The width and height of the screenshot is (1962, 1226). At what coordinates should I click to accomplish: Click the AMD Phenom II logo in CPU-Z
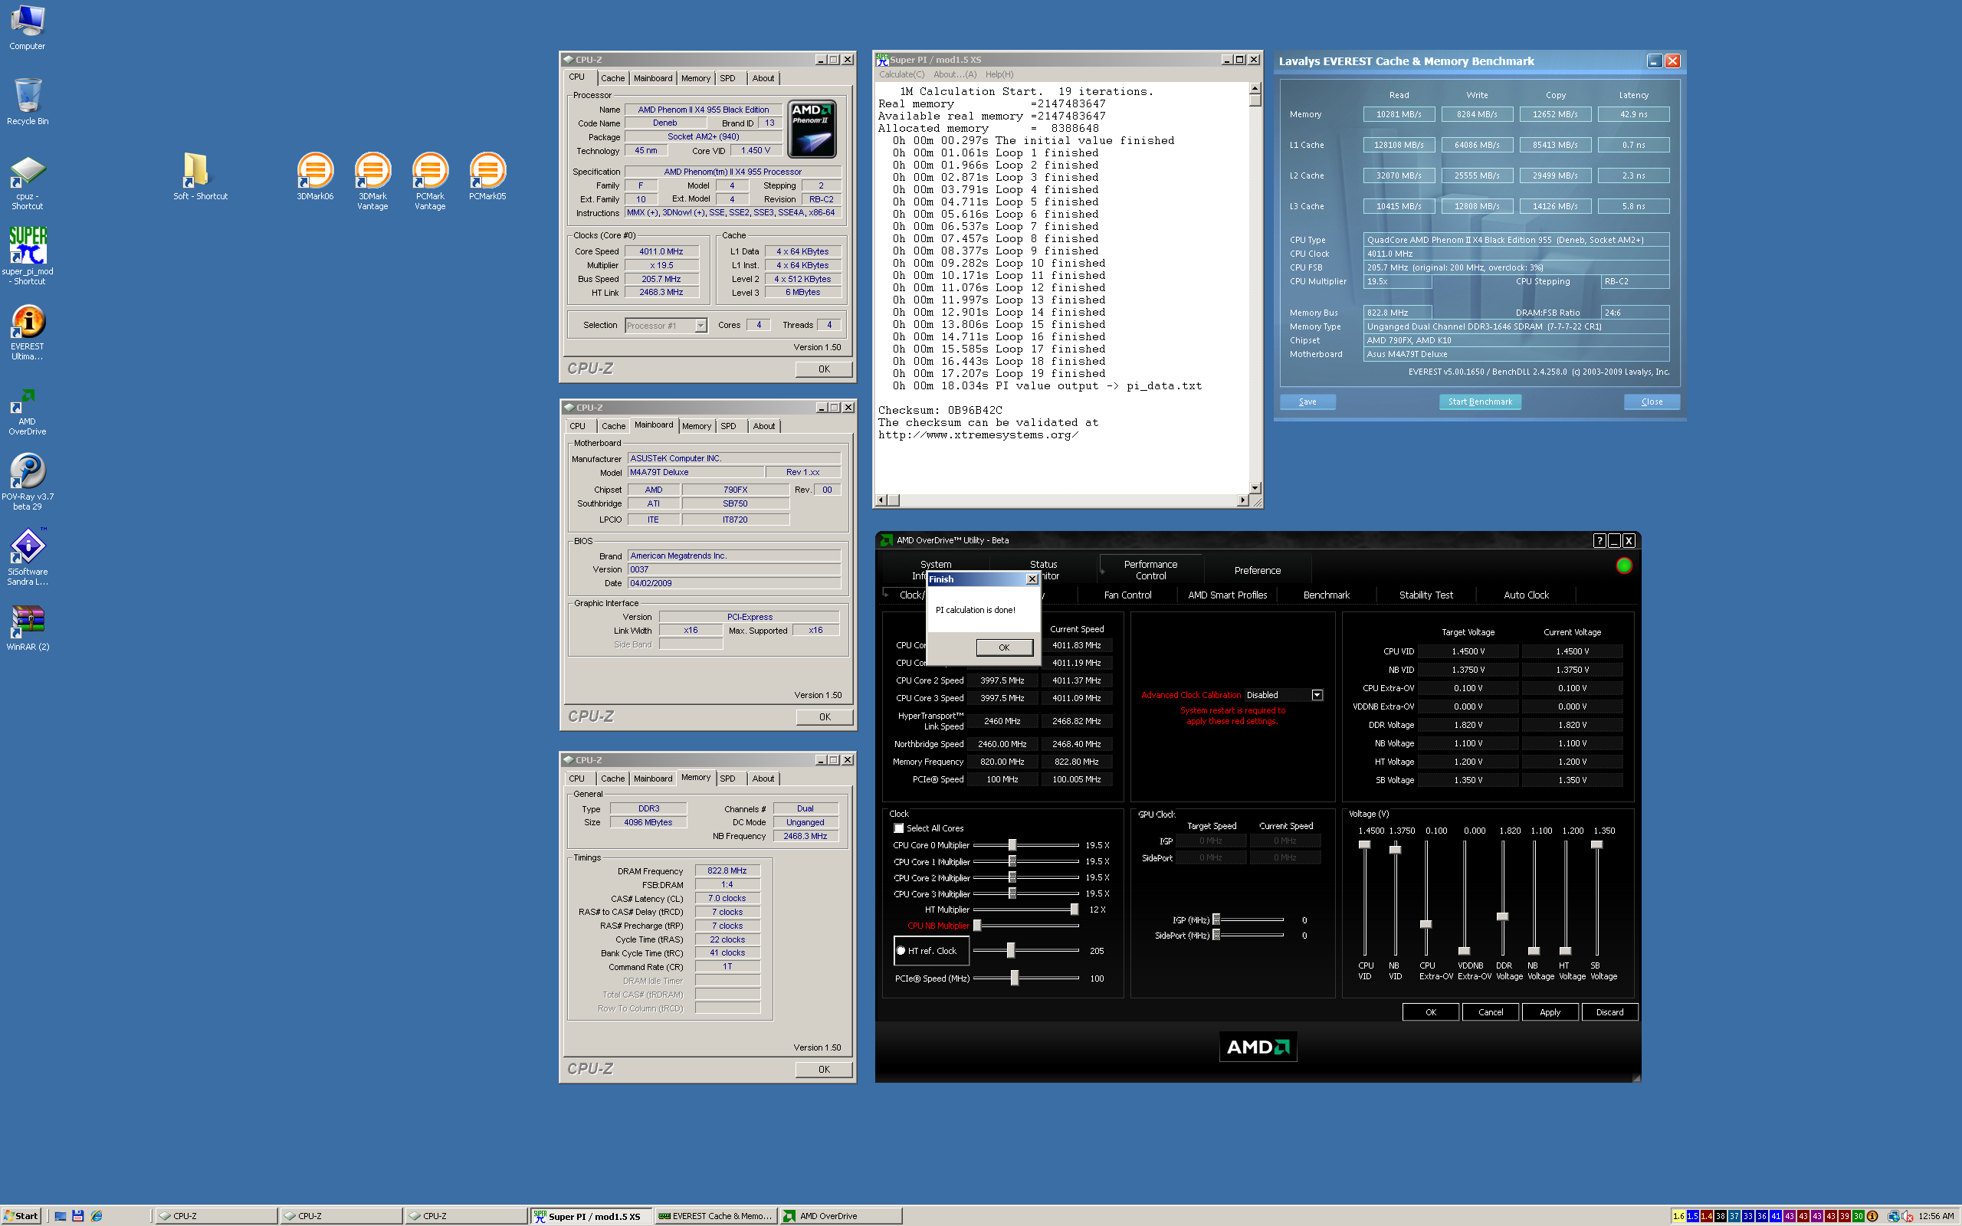coord(812,129)
